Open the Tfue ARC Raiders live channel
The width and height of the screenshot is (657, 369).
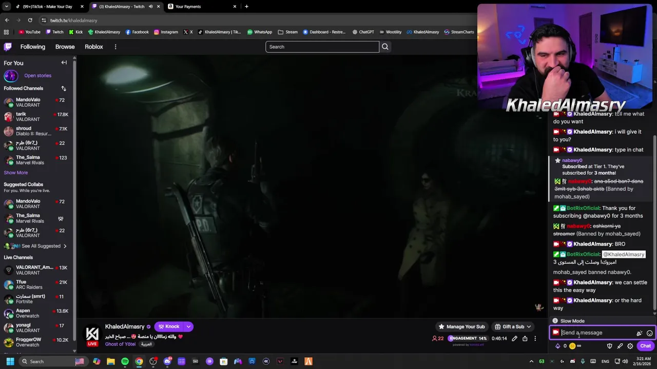click(x=36, y=284)
